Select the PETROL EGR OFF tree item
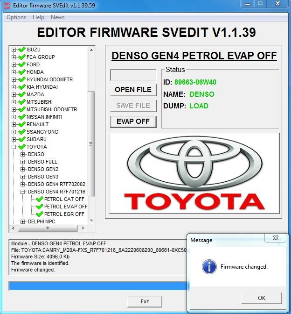 point(64,214)
